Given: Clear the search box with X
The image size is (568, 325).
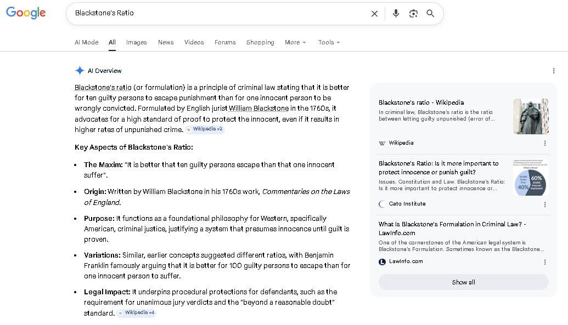Looking at the screenshot, I should pyautogui.click(x=375, y=14).
